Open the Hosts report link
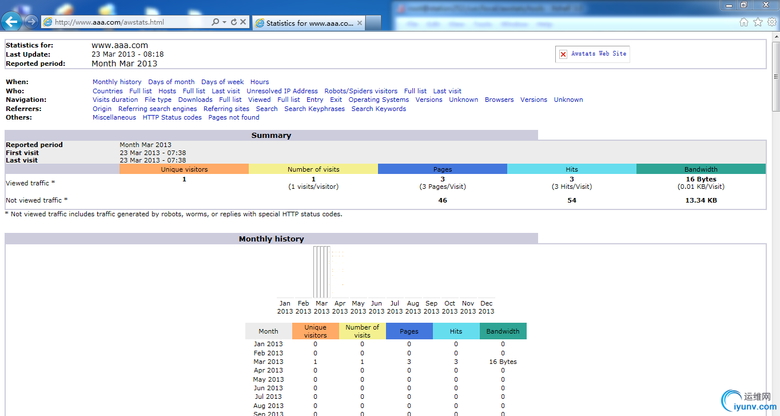780x416 pixels. (x=168, y=91)
